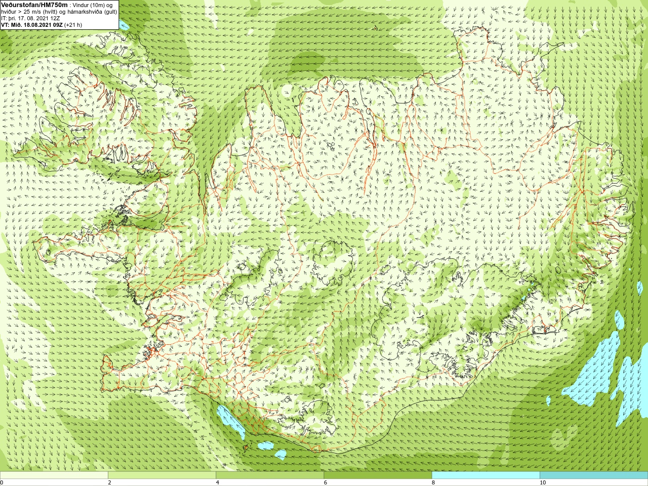
Task: Click the "0" label under the colorbar
Action: [2, 482]
